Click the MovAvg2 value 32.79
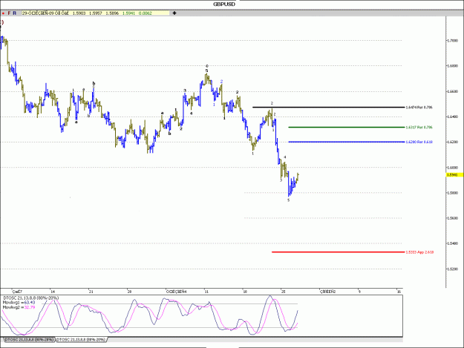This screenshot has width=464, height=348. click(x=30, y=307)
